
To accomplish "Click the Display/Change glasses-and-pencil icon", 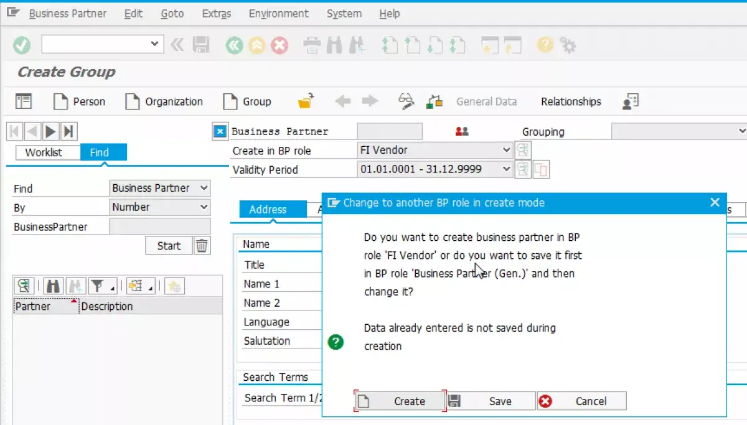I will tap(406, 101).
